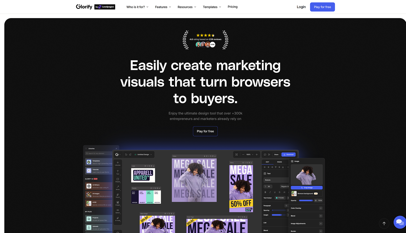
Task: Expand the Resources menu
Action: [x=187, y=7]
